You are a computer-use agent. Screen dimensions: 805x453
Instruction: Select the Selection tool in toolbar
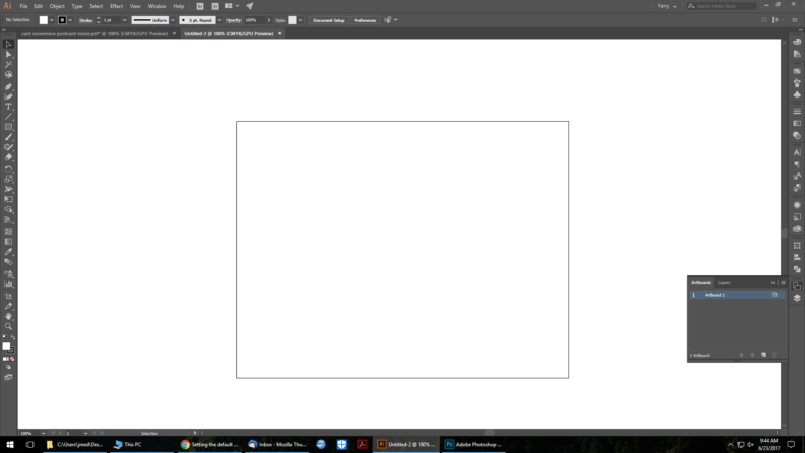pos(8,44)
